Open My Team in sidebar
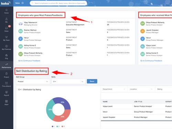 [x=7, y=38]
